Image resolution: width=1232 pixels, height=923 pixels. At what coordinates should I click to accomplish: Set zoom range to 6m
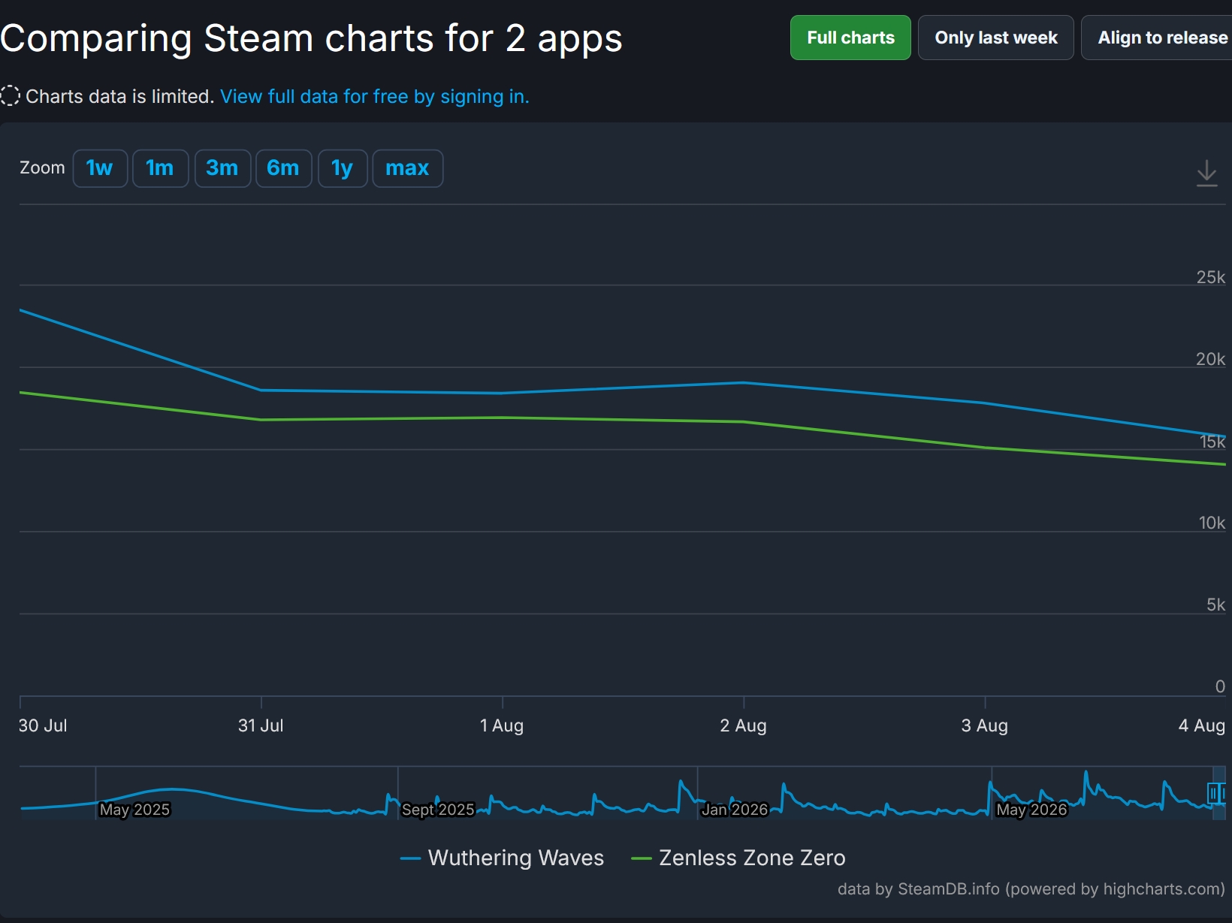click(x=283, y=168)
